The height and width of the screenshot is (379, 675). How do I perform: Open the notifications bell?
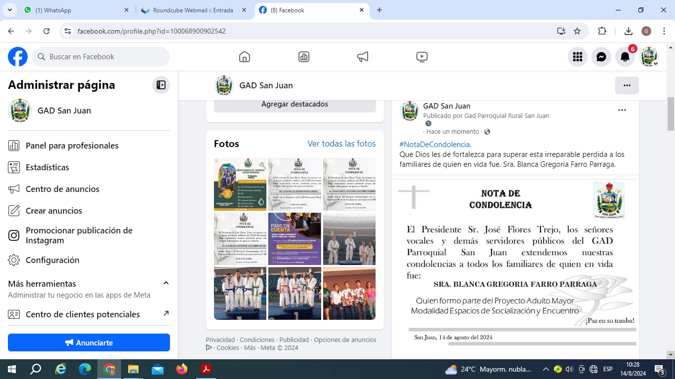click(625, 57)
